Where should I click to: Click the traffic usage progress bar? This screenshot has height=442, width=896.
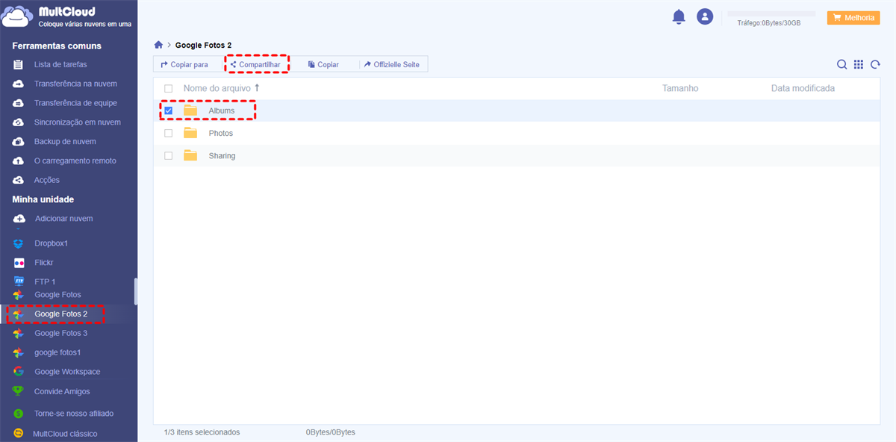click(x=771, y=13)
